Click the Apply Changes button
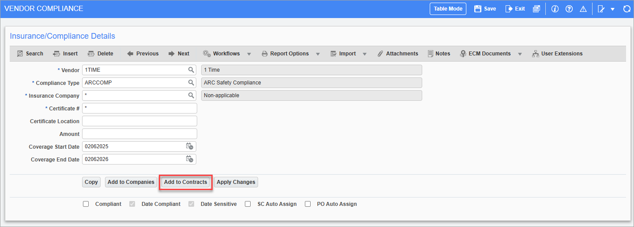 pyautogui.click(x=236, y=182)
